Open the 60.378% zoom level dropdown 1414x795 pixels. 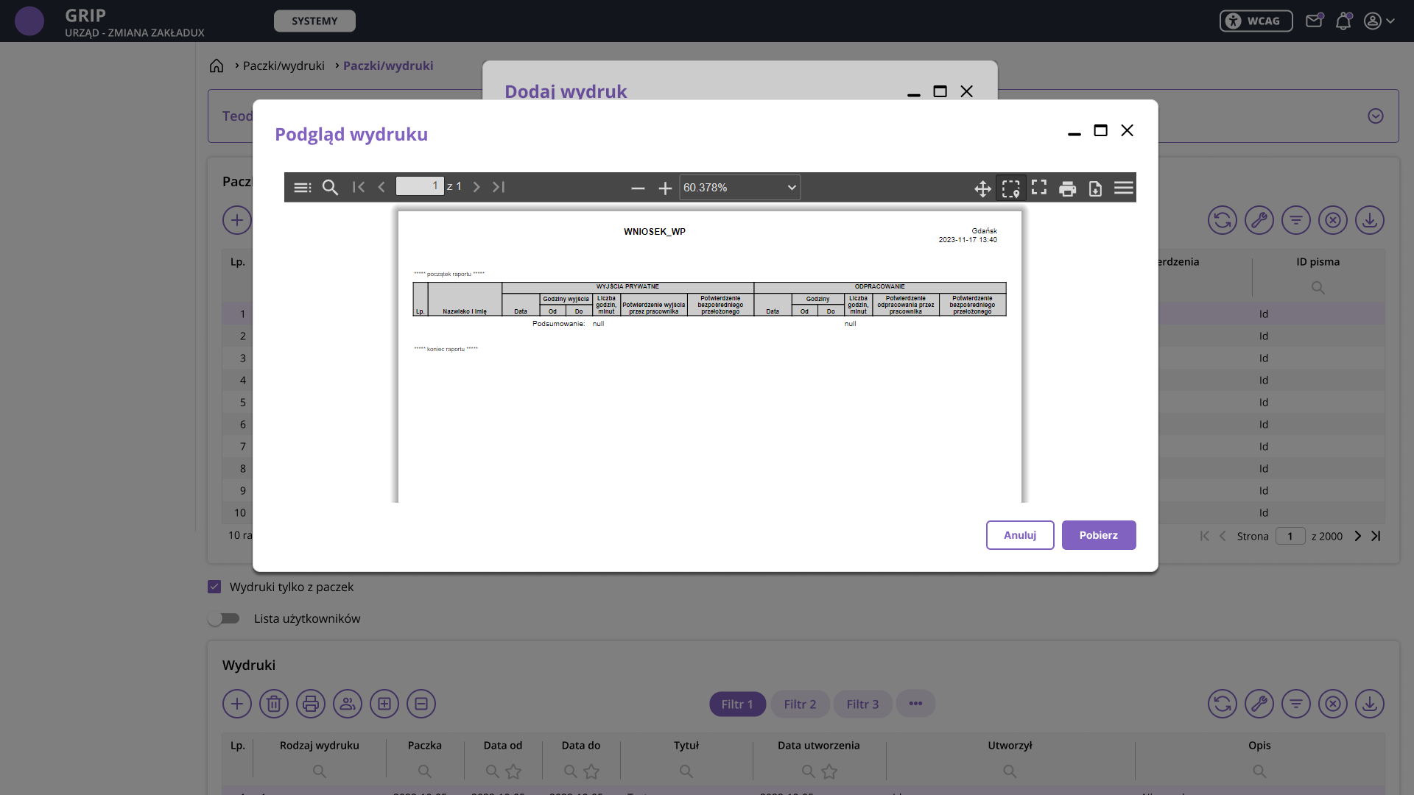point(739,188)
